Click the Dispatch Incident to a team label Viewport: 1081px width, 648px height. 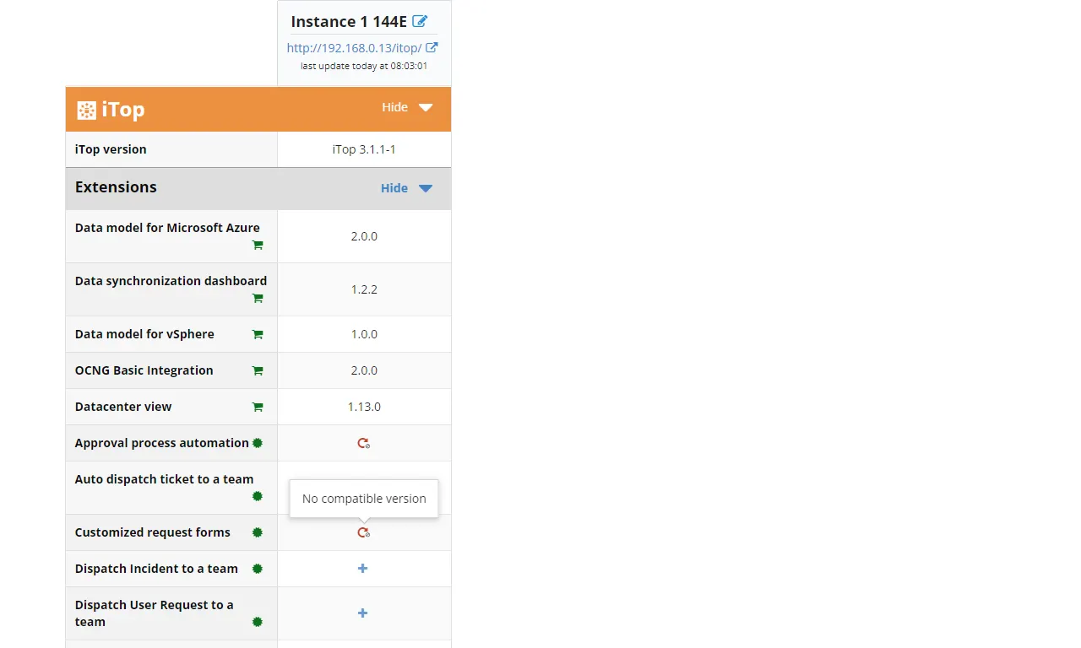point(156,569)
